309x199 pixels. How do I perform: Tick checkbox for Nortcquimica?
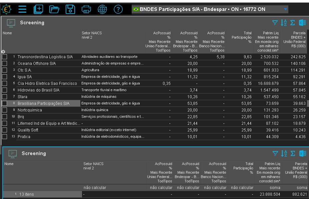(5, 110)
